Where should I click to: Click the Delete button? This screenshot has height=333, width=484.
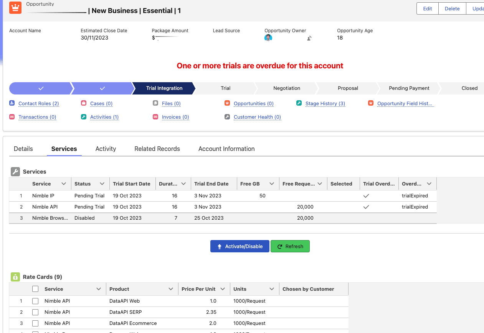tap(452, 8)
